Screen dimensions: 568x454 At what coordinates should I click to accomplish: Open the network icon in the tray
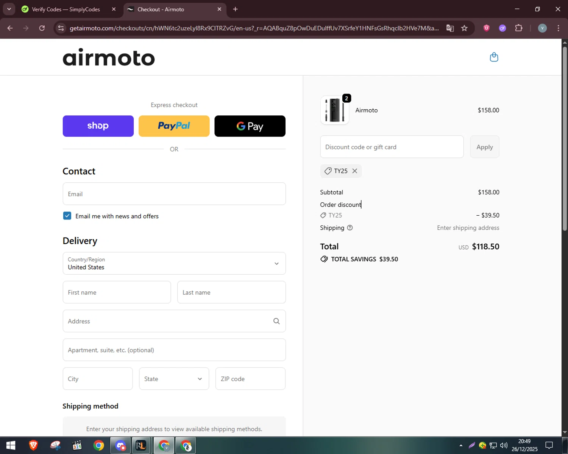tap(493, 445)
